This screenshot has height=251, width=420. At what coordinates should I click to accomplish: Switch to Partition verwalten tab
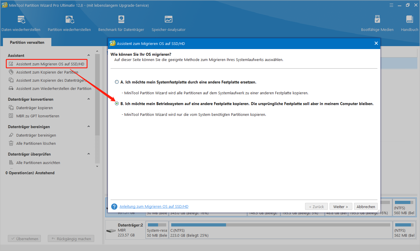pyautogui.click(x=27, y=42)
